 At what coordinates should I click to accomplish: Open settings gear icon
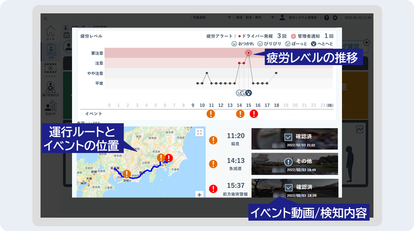[x=335, y=18]
